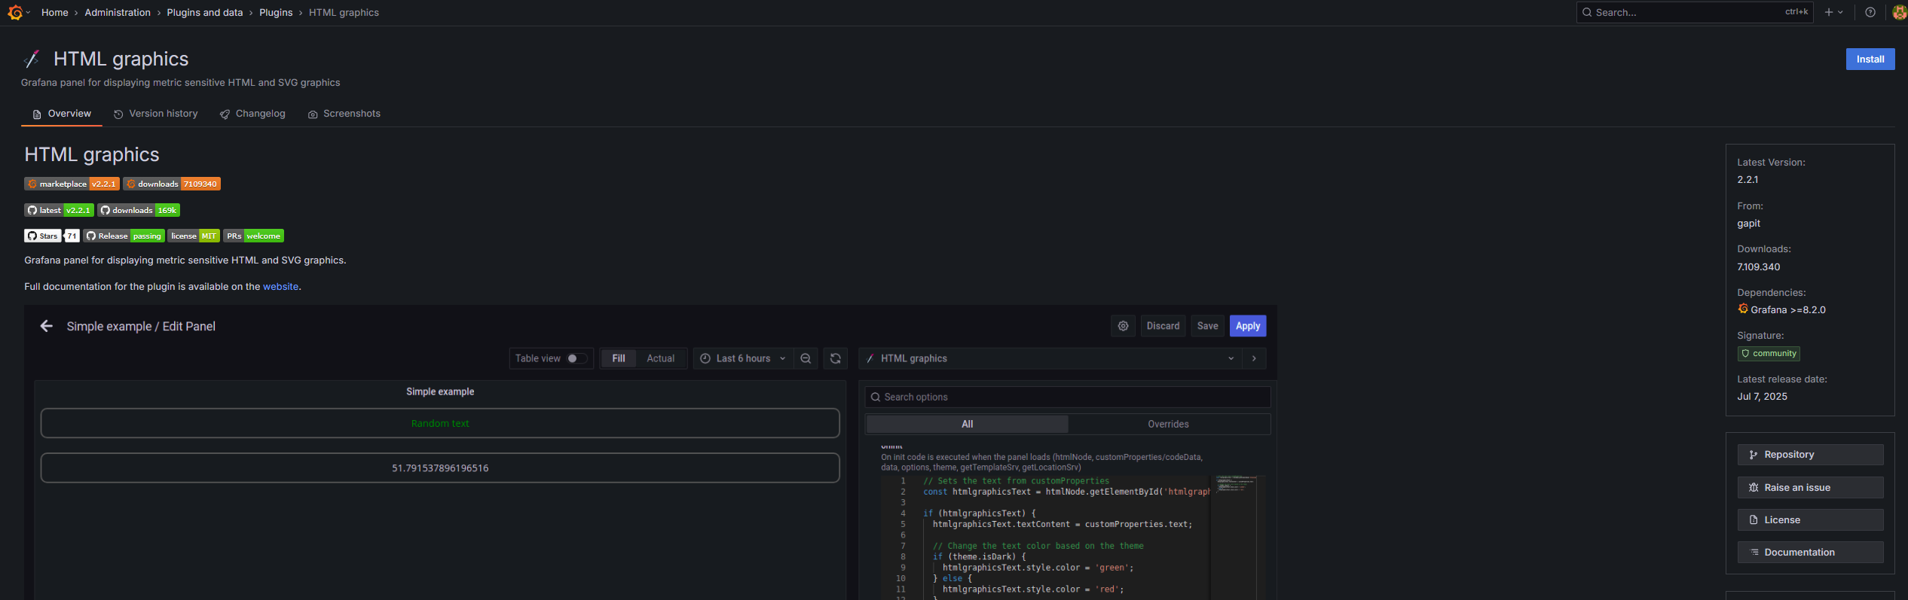Viewport: 1908px width, 600px height.
Task: Select the All options filter
Action: pyautogui.click(x=967, y=424)
